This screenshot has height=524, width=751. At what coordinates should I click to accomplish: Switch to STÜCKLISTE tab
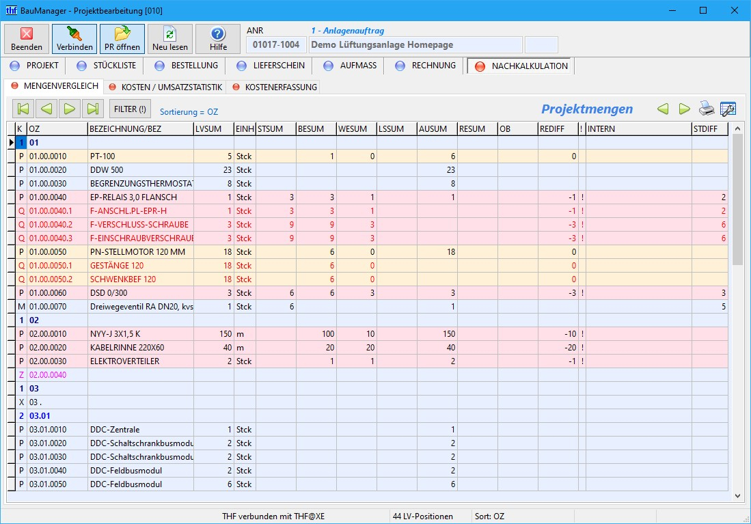coord(107,66)
